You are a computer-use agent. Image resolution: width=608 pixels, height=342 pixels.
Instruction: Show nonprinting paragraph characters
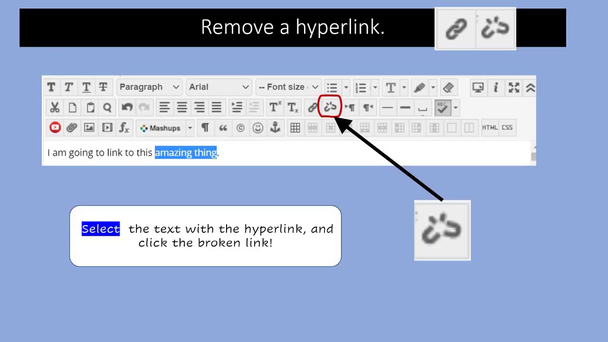205,128
